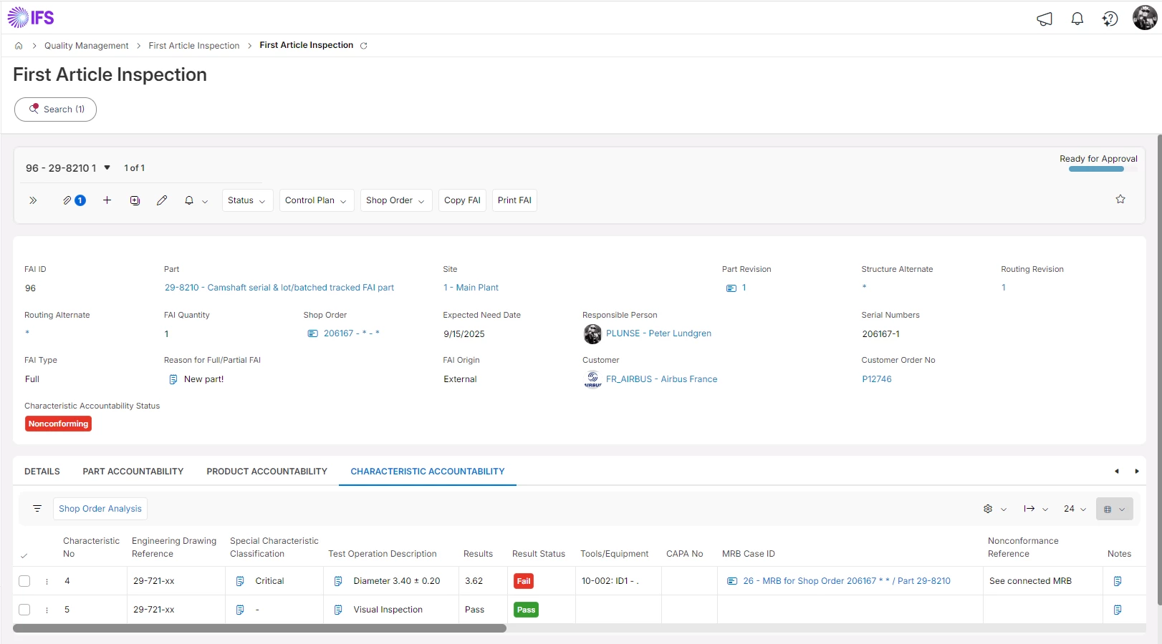Click horizontal scrollbar under table
This screenshot has width=1162, height=644.
point(259,628)
